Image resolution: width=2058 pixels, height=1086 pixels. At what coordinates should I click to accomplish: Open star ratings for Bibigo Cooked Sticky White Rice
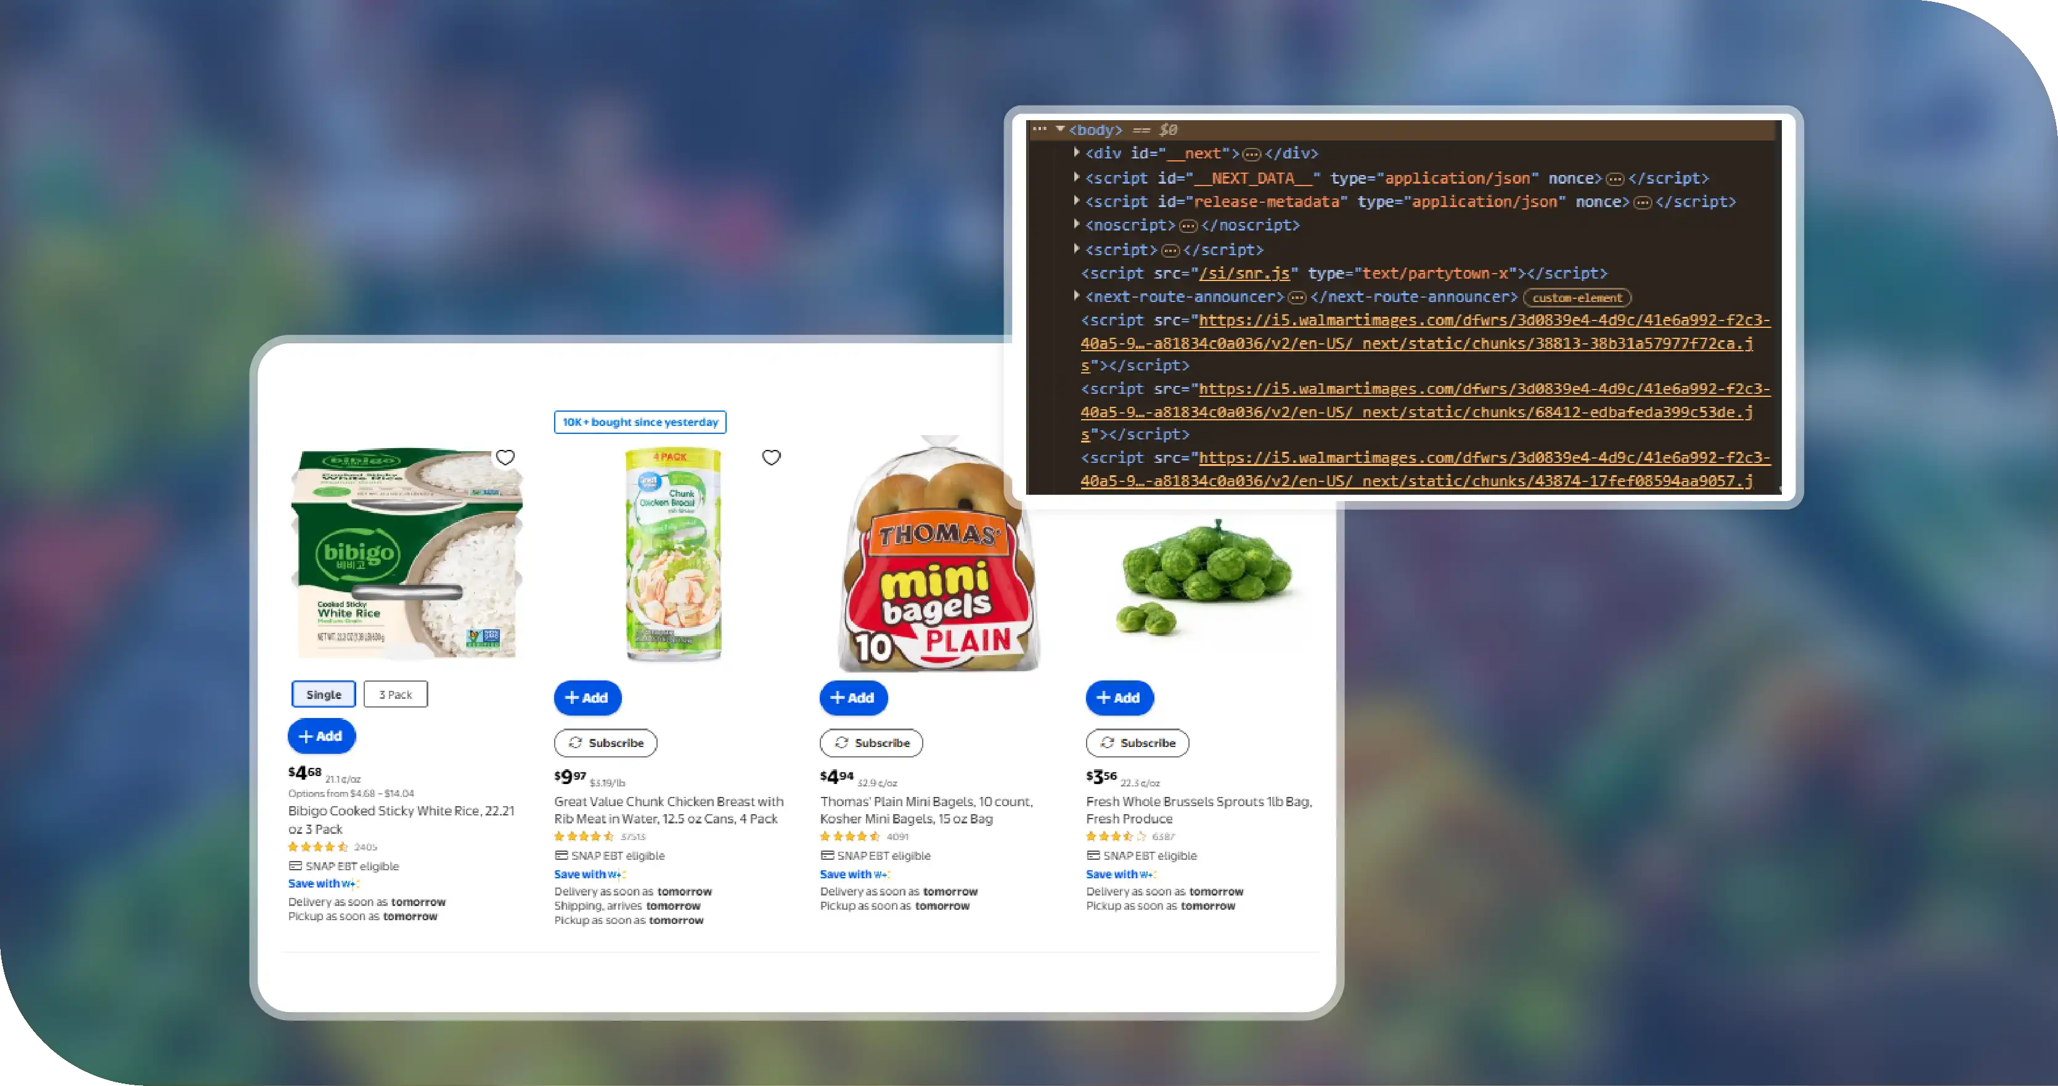tap(318, 847)
